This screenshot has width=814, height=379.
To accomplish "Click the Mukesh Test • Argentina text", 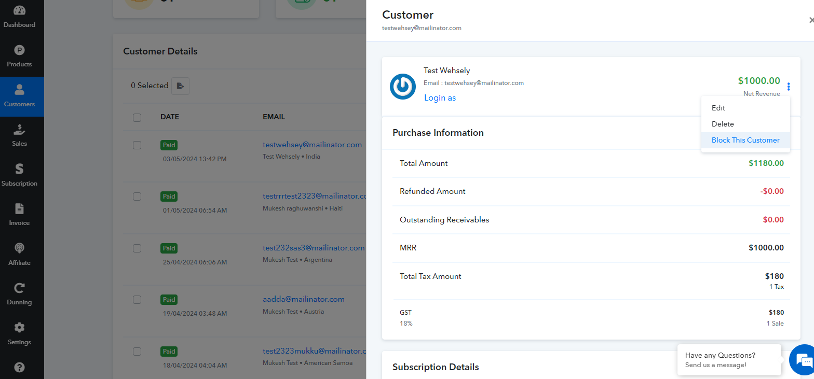I will pos(297,260).
